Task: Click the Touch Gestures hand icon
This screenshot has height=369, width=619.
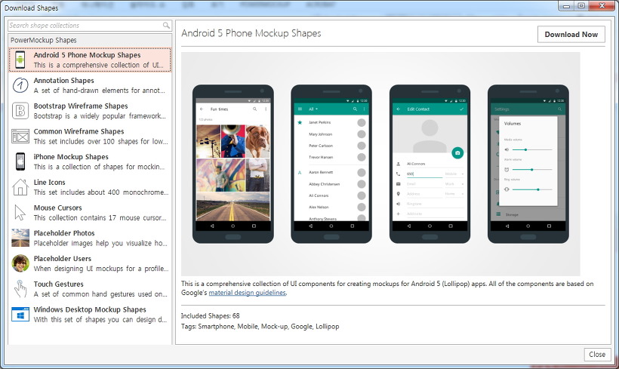Action: [x=20, y=289]
